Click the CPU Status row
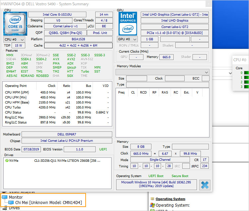This screenshot has width=249, height=211. pyautogui.click(x=57, y=112)
